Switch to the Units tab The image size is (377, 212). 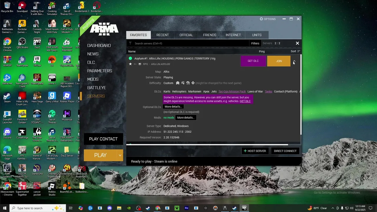click(257, 35)
